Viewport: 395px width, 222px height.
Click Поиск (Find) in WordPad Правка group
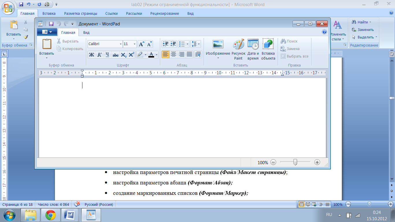289,41
